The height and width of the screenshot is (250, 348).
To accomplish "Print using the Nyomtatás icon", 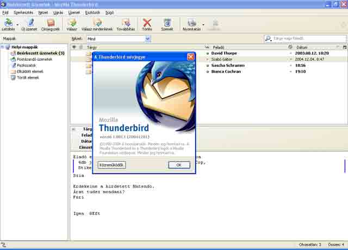I will pos(191,24).
